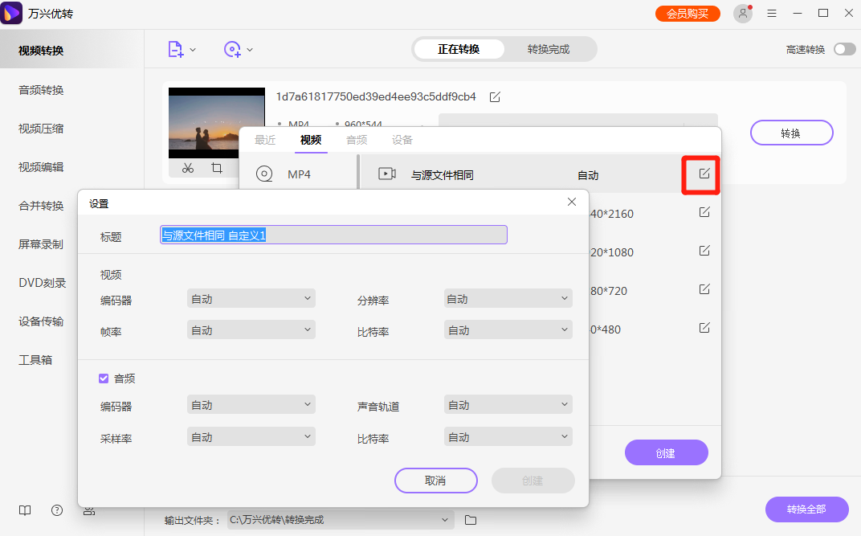Click the 取消 button in the settings dialog
861x536 pixels.
click(x=436, y=481)
